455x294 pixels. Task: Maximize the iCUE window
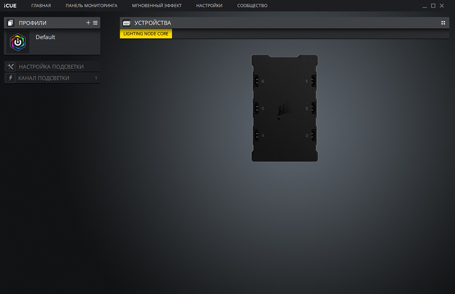[433, 5]
